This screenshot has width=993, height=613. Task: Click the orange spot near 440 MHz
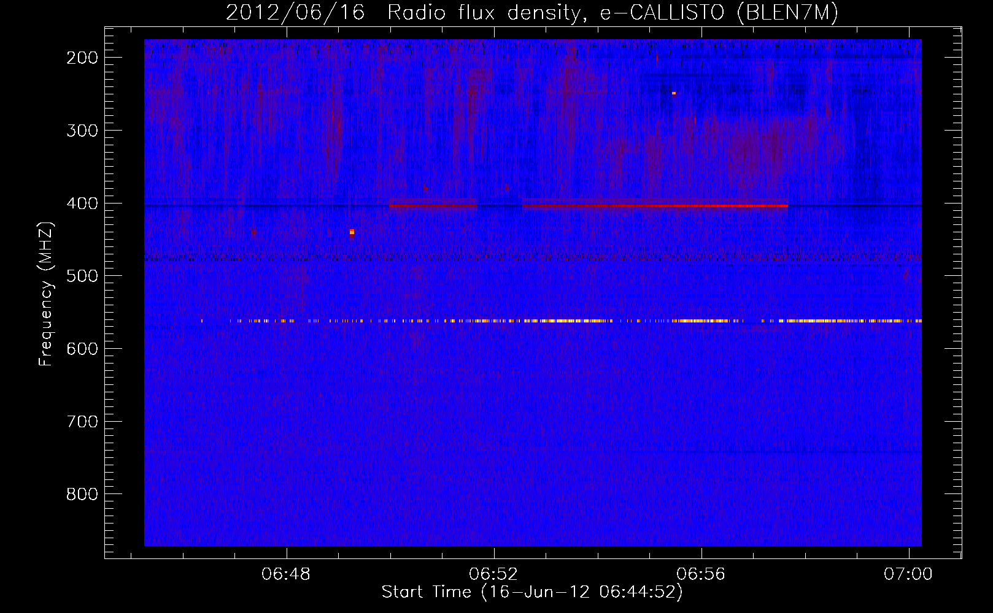pyautogui.click(x=352, y=232)
